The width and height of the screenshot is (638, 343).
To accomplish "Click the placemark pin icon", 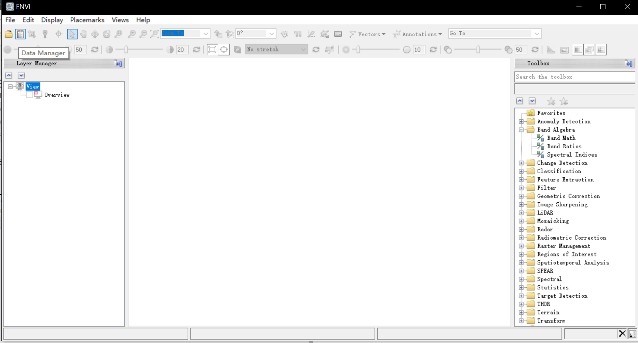I will coord(45,34).
